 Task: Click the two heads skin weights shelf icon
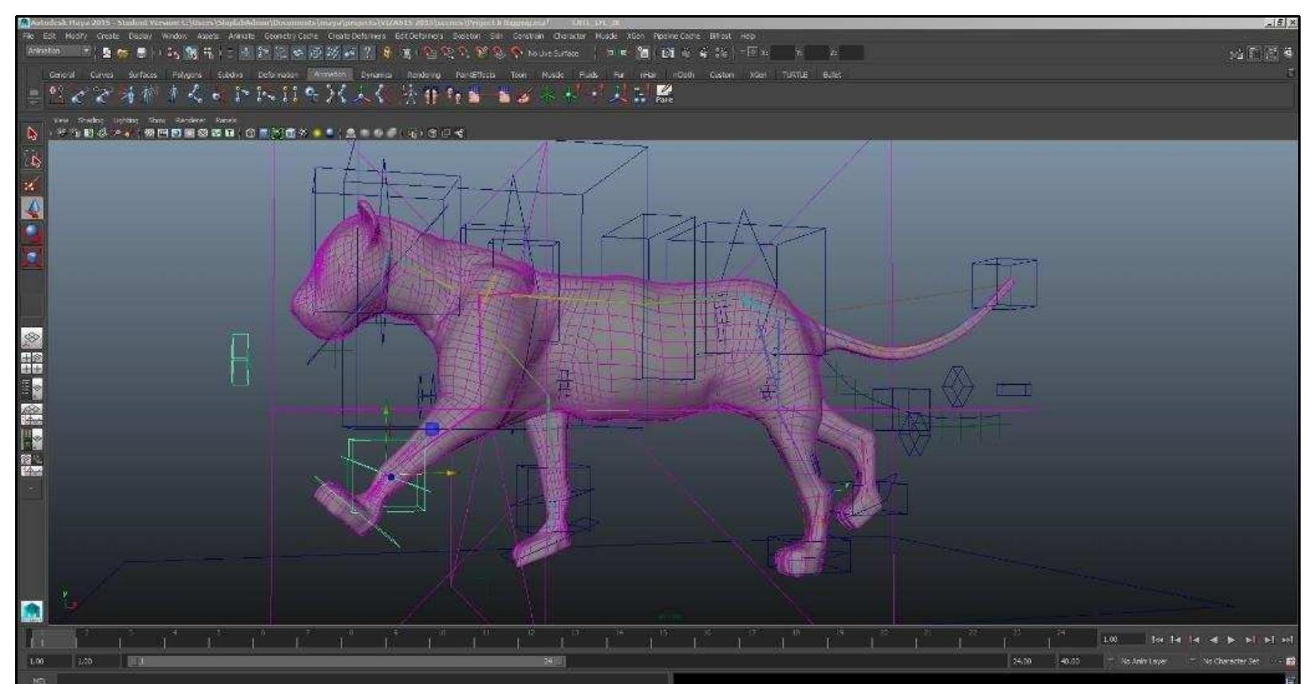click(452, 95)
